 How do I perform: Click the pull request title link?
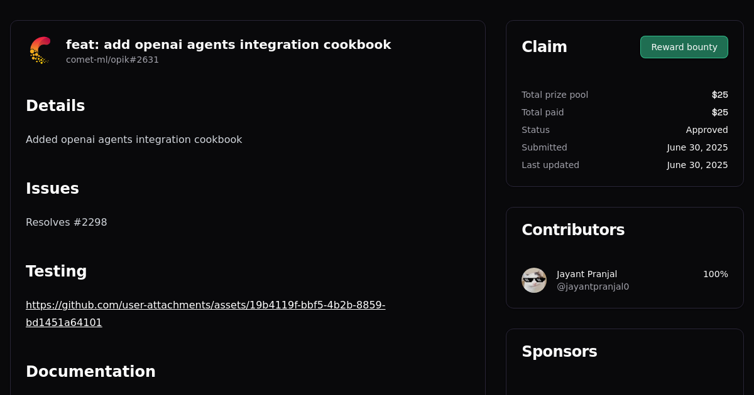click(228, 45)
